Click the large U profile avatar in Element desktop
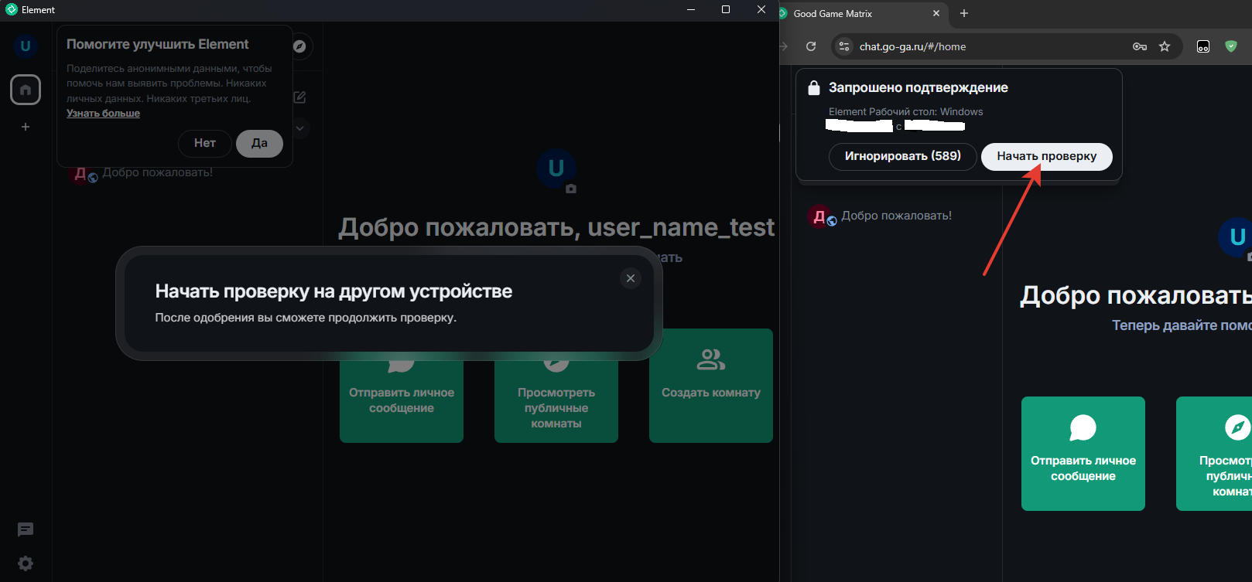 [556, 168]
